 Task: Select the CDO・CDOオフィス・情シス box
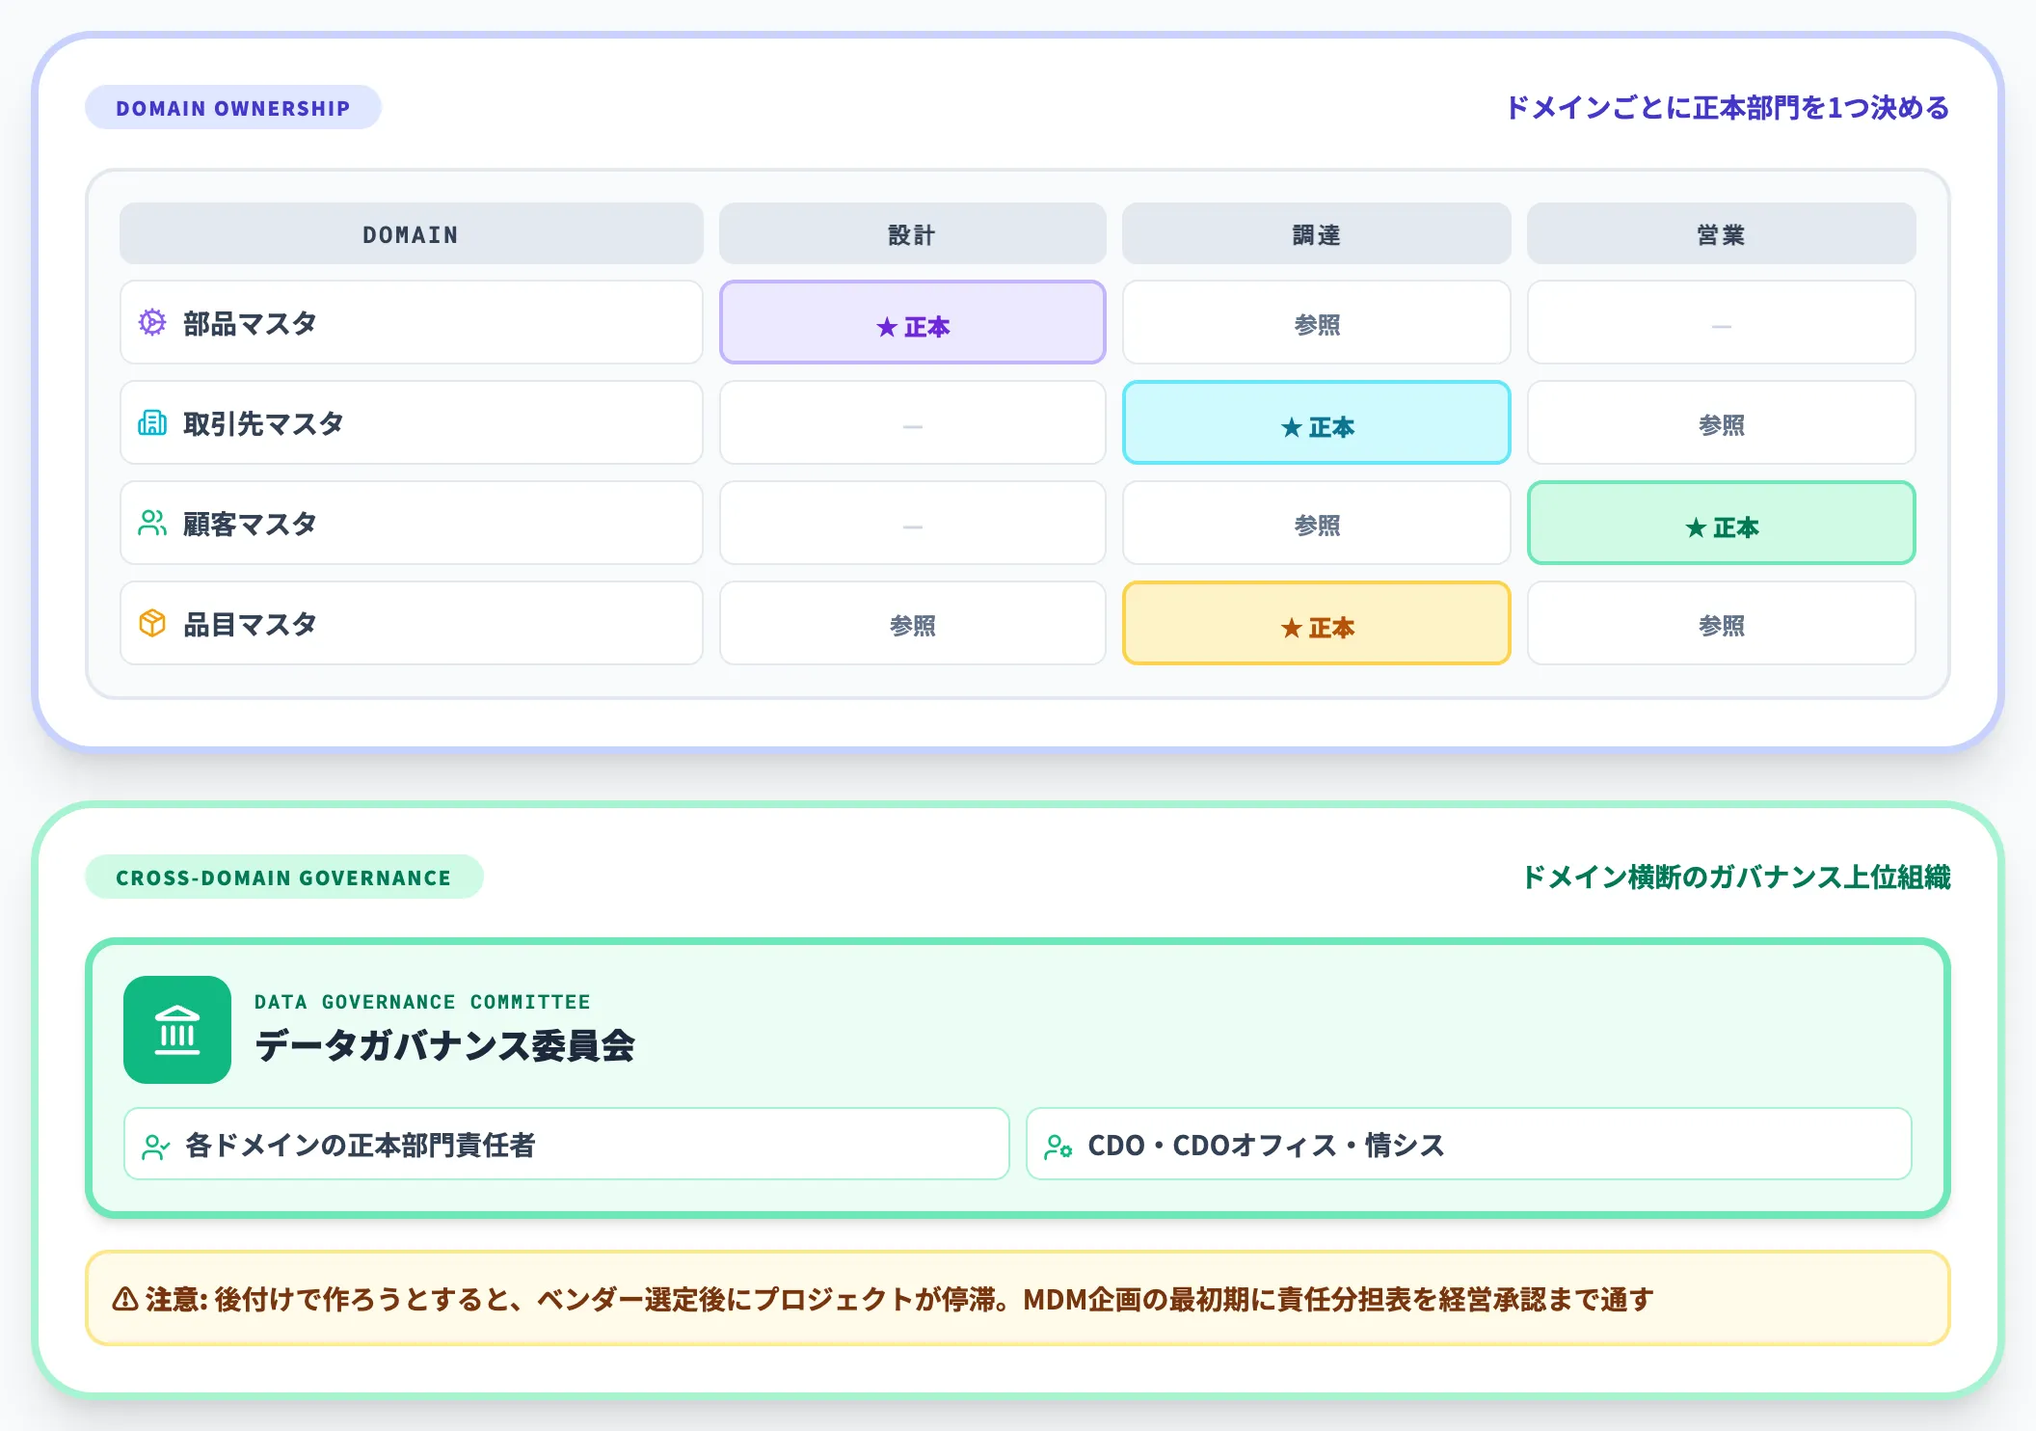point(1469,1144)
